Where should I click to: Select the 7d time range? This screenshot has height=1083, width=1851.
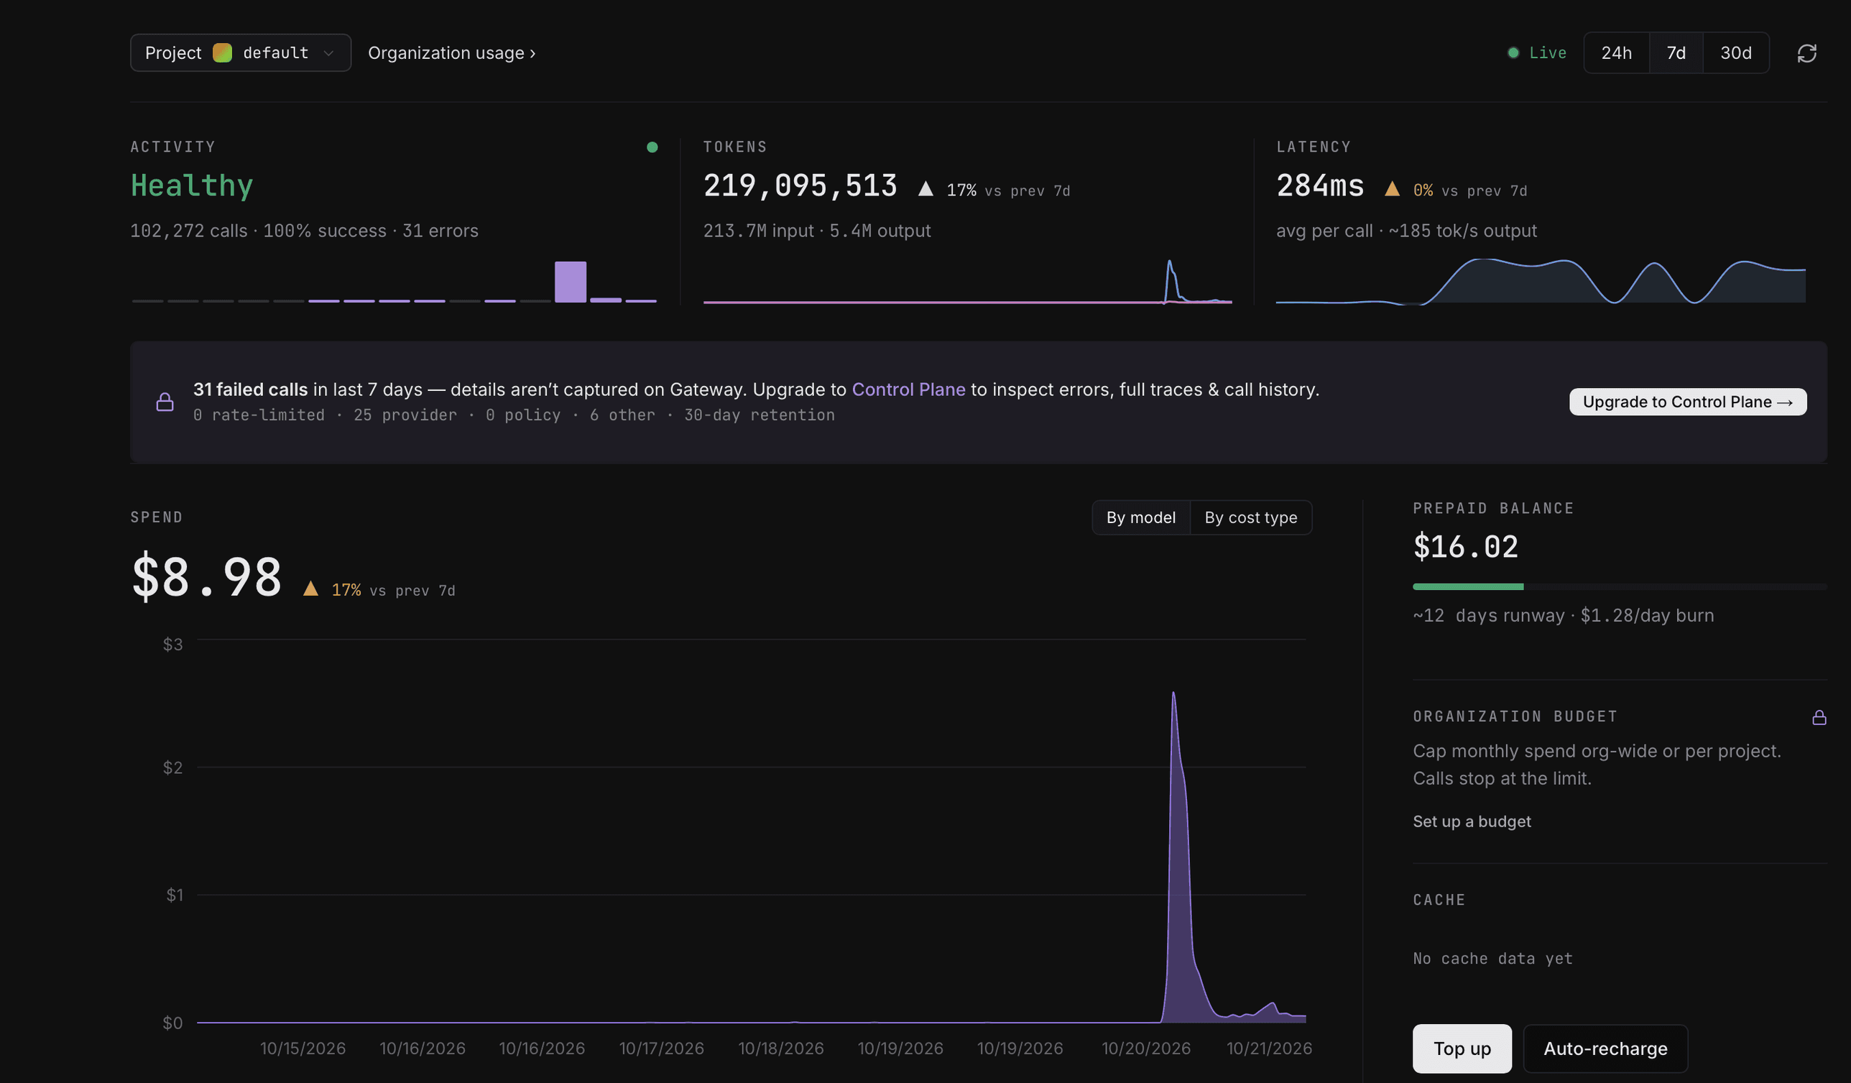point(1676,53)
